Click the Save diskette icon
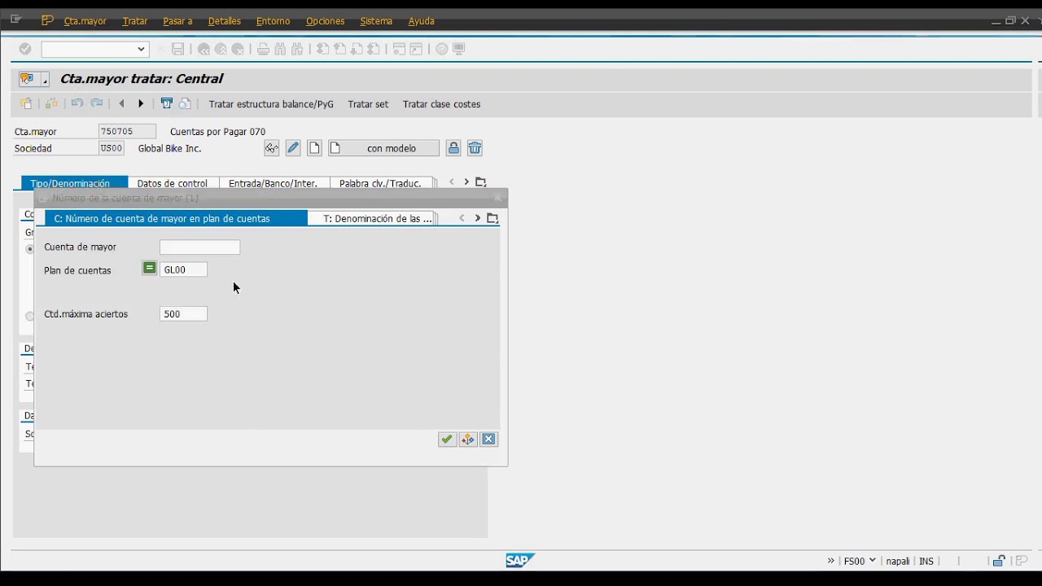The width and height of the screenshot is (1042, 586). coord(177,49)
